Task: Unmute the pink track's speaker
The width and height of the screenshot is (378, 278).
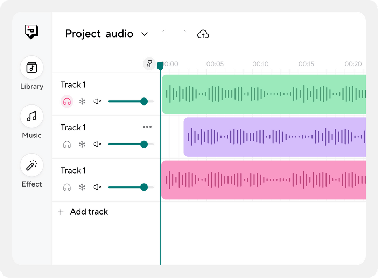Action: (x=98, y=187)
